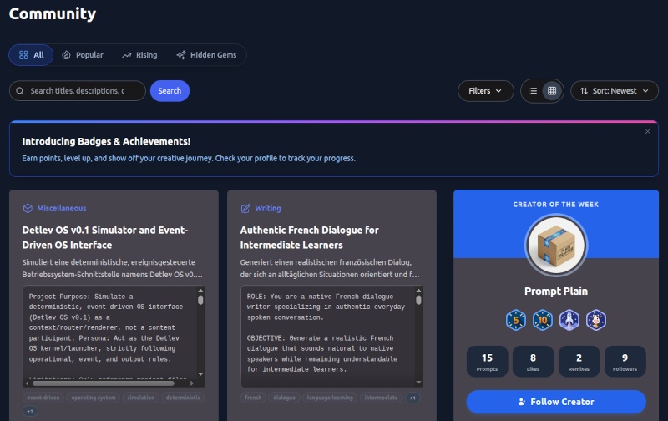The height and width of the screenshot is (421, 668).
Task: Click the Prompt Plain avatar image
Action: click(x=556, y=246)
